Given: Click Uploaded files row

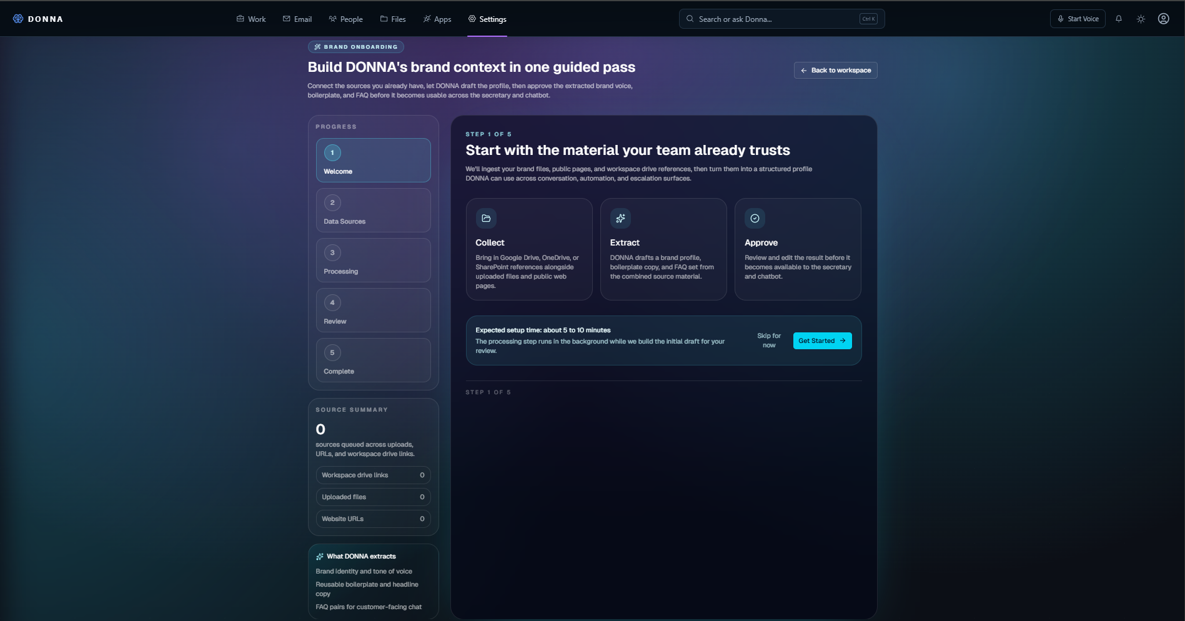Looking at the screenshot, I should coord(373,497).
